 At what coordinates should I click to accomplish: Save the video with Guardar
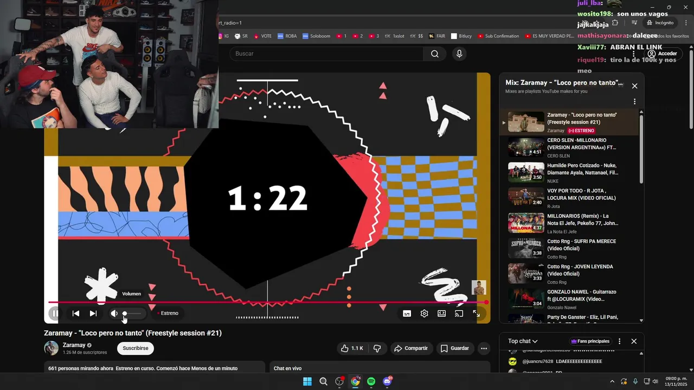454,348
